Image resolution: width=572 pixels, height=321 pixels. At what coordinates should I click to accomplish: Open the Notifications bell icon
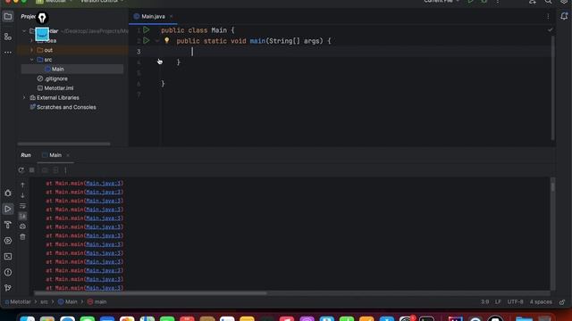tap(564, 16)
